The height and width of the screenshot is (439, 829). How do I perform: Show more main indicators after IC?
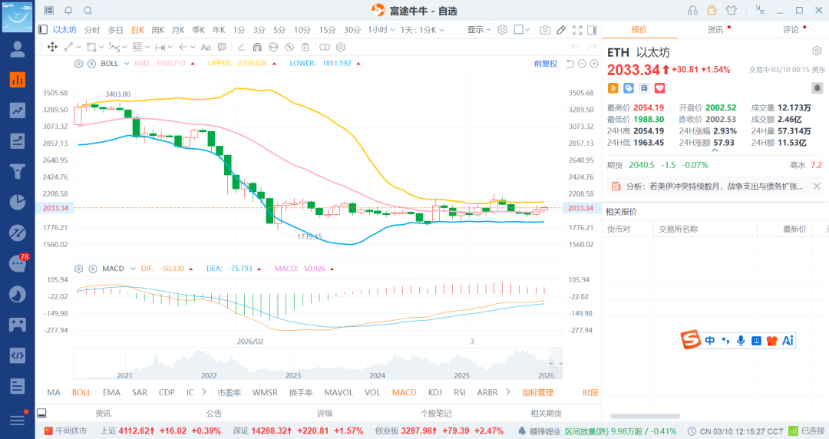(x=204, y=392)
